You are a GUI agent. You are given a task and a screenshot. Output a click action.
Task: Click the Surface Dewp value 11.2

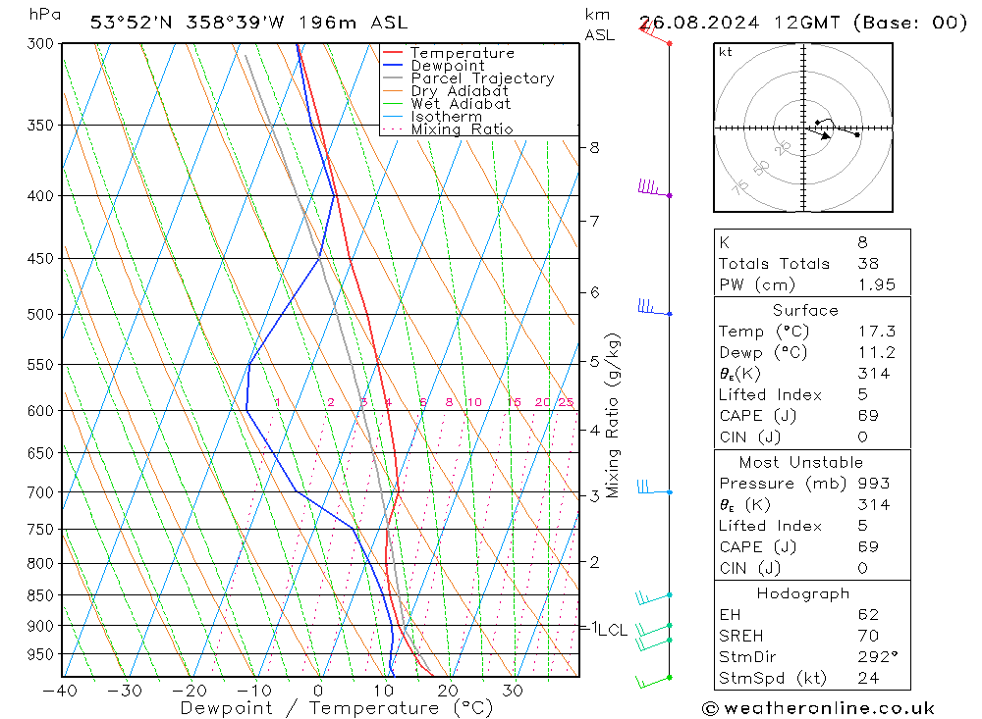click(x=877, y=352)
